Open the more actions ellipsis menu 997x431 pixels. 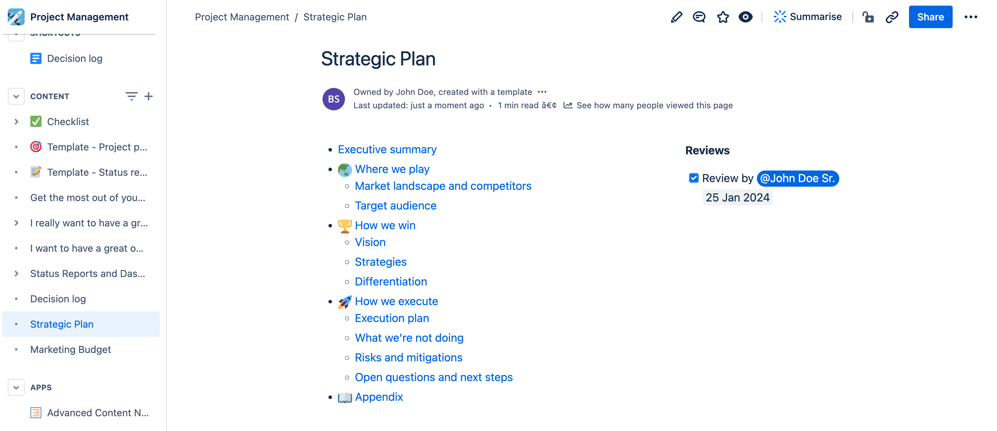(971, 17)
